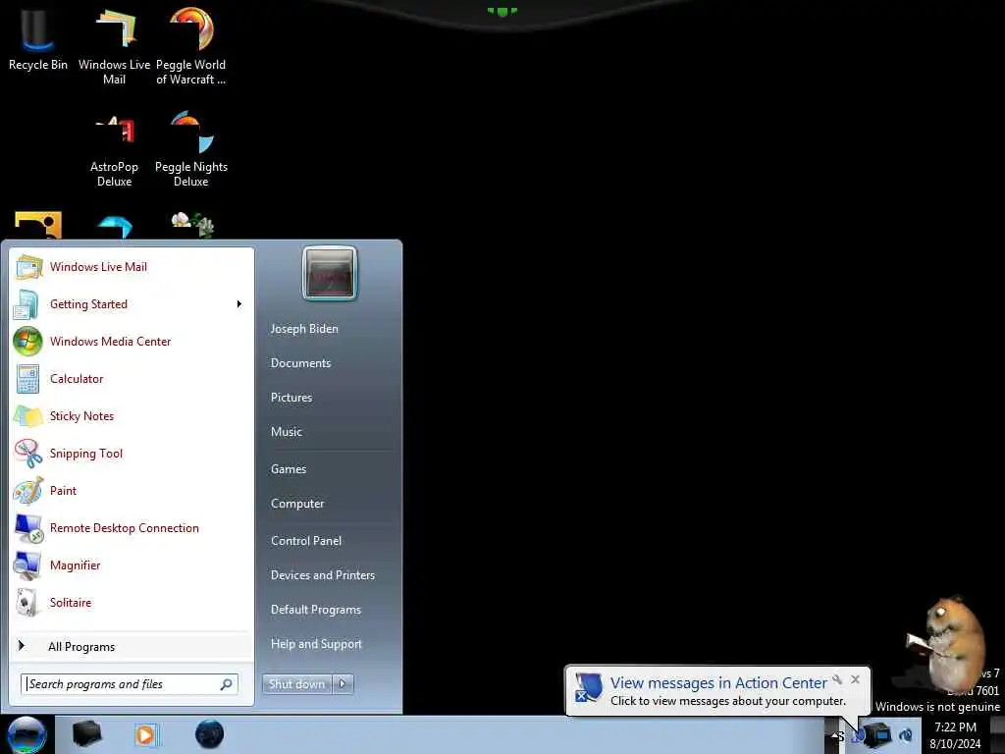Select Peggle Nights Deluxe desktop icon

191,150
